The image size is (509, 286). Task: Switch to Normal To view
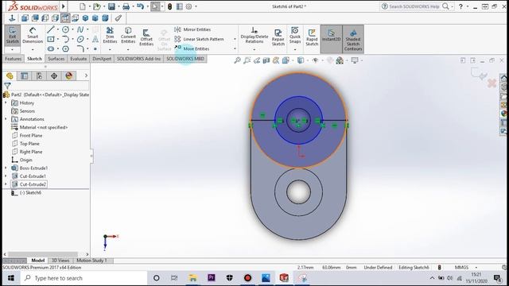[12, 18]
